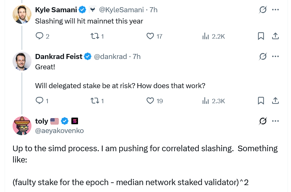Image resolution: width=291 pixels, height=192 pixels.
Task: Reply to Dankrad Feist's tweet
Action: tap(39, 101)
